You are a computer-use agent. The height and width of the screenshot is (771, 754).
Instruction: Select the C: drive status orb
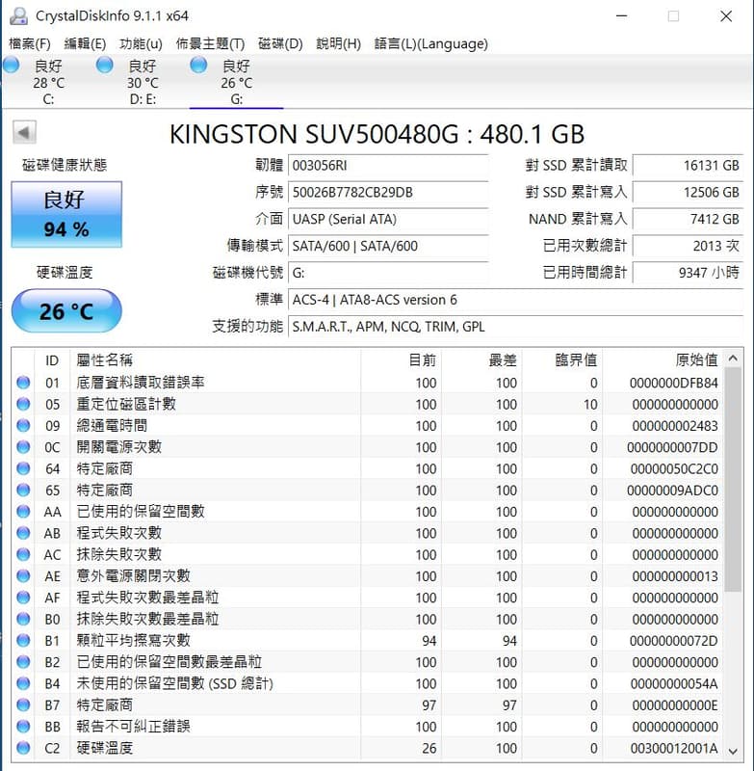[x=12, y=65]
